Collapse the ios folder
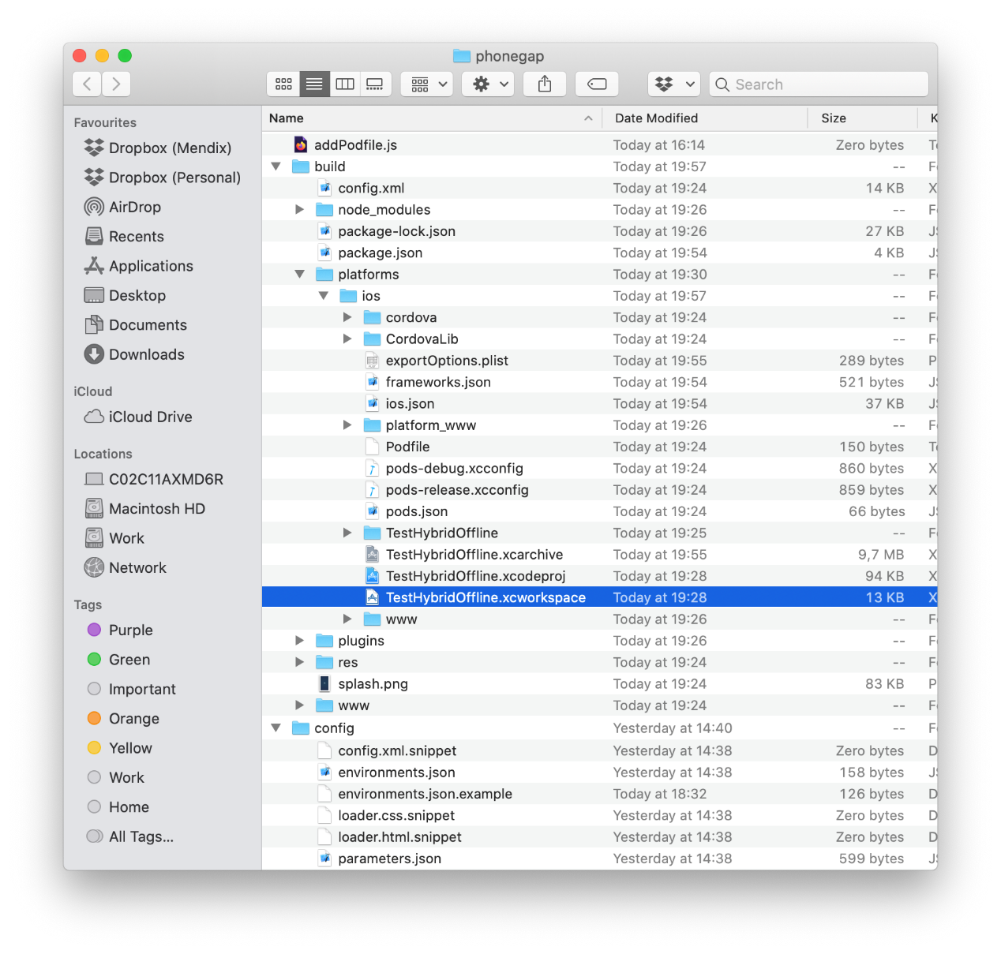This screenshot has height=954, width=1001. [x=323, y=296]
